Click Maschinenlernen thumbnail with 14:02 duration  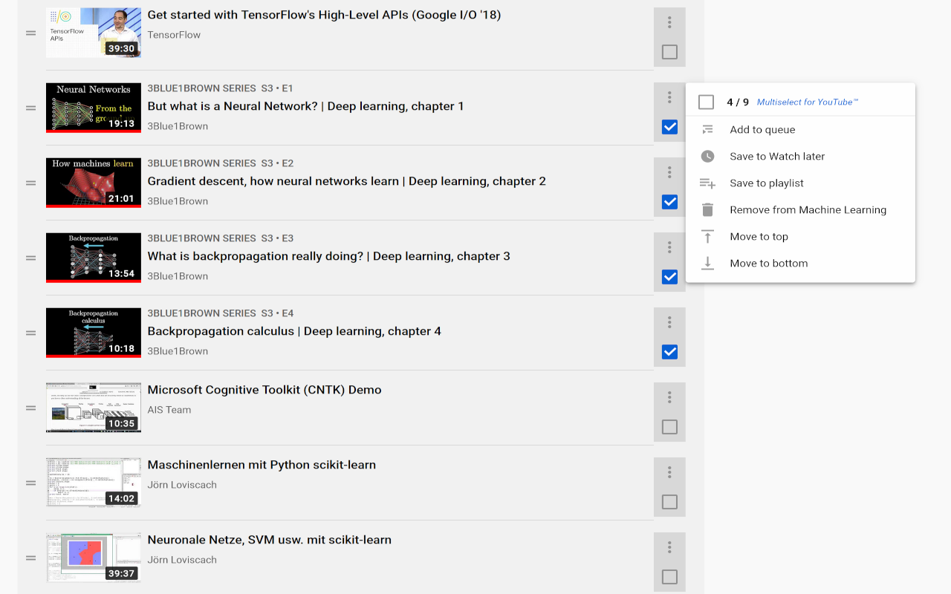coord(94,483)
